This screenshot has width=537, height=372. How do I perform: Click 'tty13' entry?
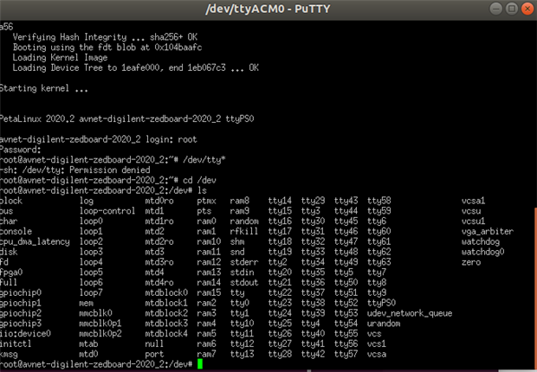pyautogui.click(x=243, y=354)
